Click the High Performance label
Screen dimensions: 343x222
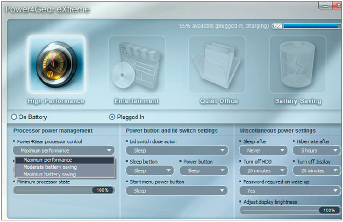click(x=56, y=101)
